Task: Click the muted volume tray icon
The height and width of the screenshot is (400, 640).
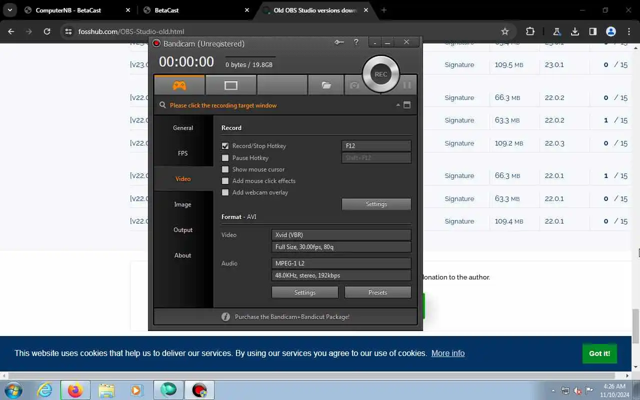Action: [x=577, y=390]
